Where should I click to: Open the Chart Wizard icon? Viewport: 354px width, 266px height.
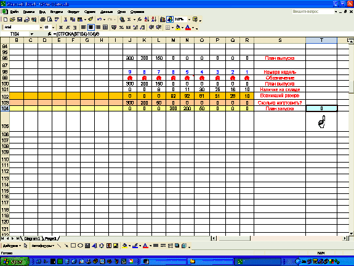(163, 20)
